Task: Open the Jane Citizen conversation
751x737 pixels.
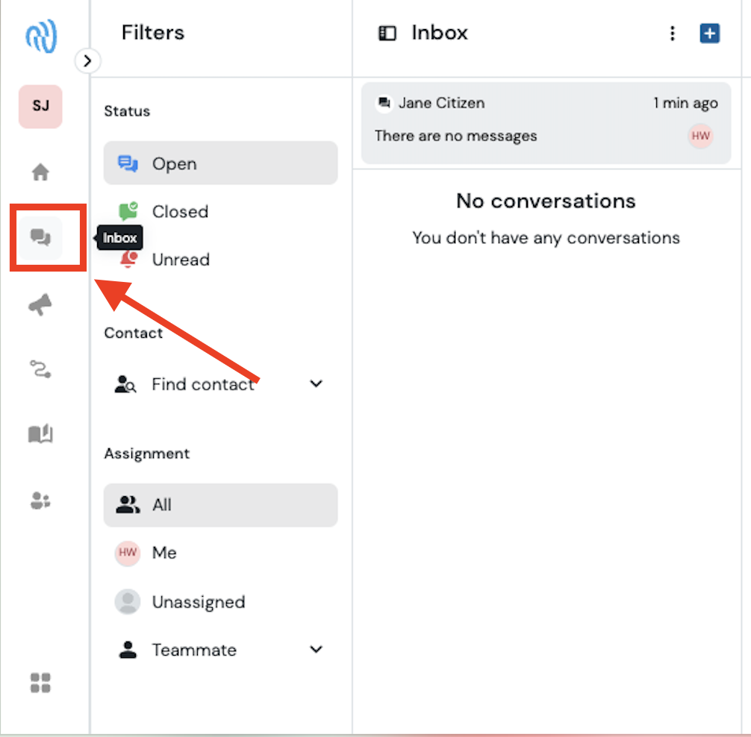Action: click(545, 119)
